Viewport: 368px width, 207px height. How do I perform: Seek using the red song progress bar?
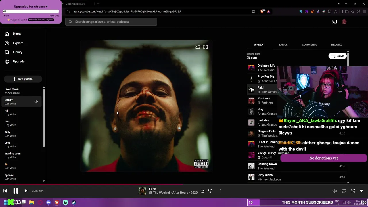pyautogui.click(x=91, y=184)
